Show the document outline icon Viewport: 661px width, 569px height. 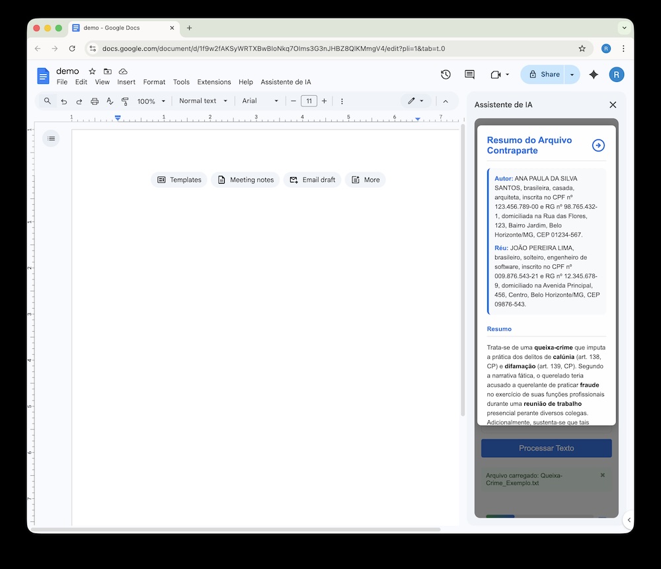[51, 138]
